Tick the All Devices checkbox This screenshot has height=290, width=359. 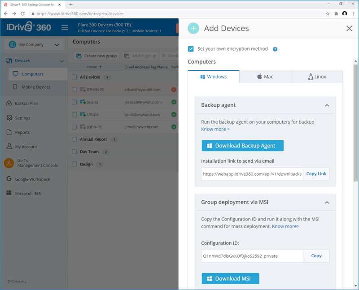pos(74,77)
